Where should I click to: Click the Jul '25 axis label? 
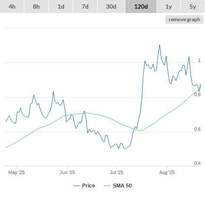116,172
